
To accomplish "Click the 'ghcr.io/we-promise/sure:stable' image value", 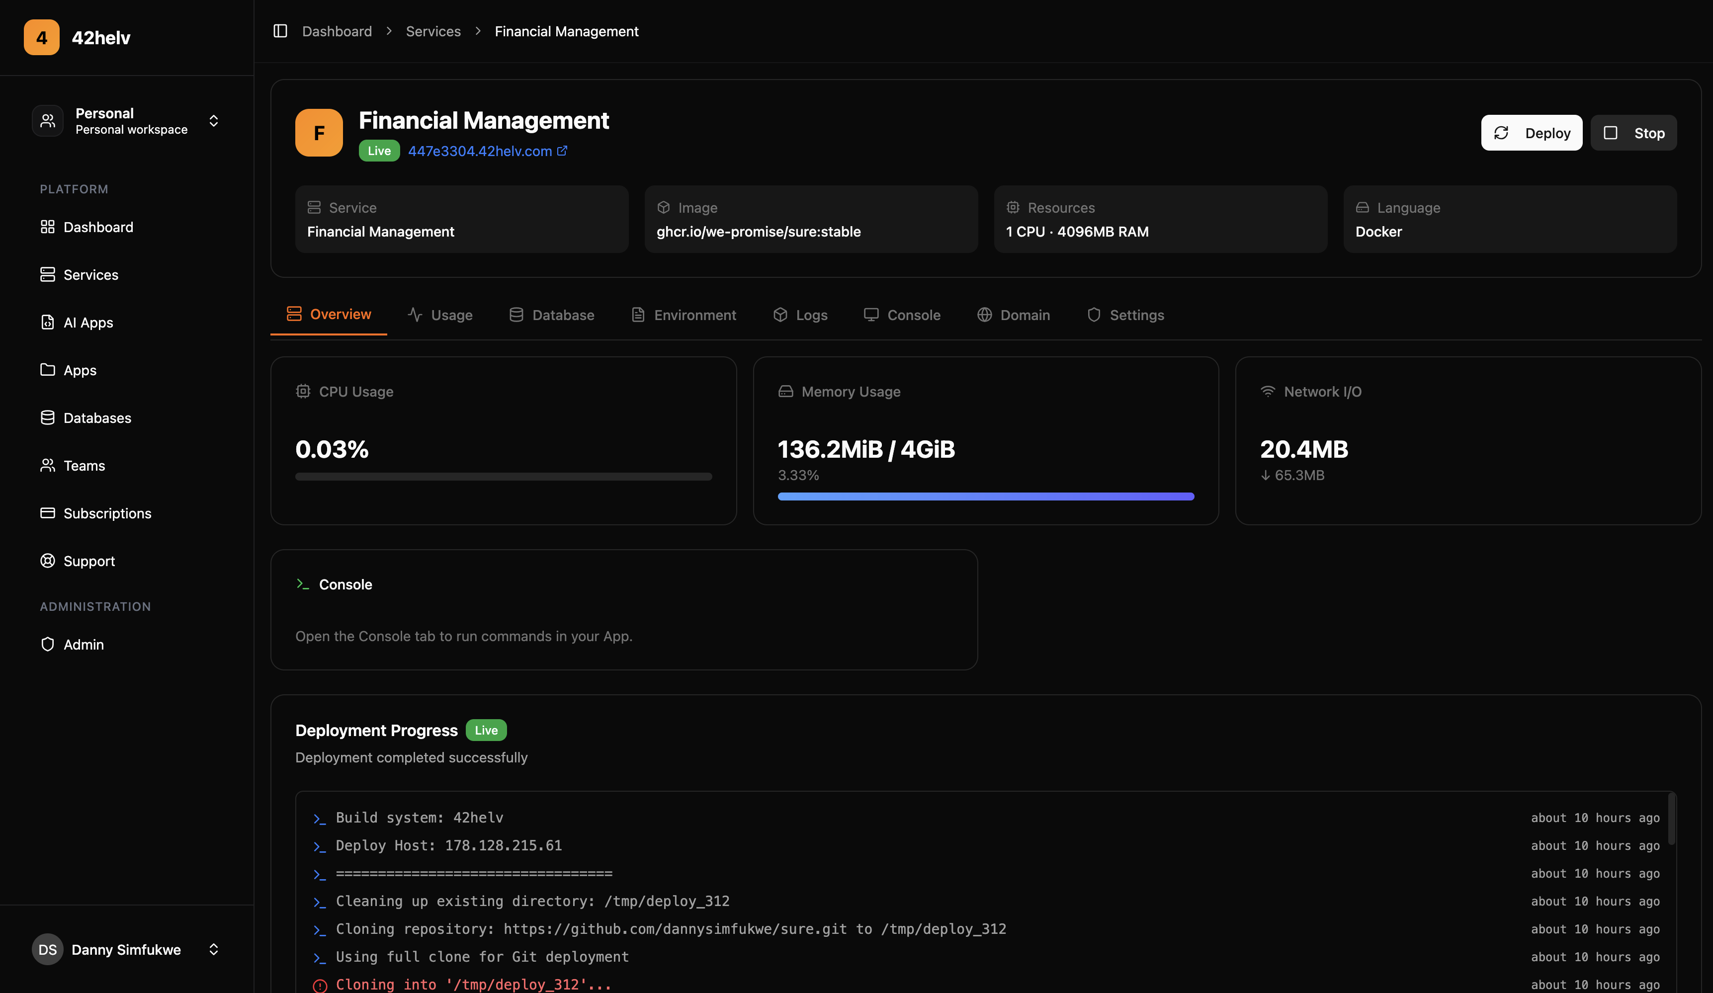I will click(759, 232).
